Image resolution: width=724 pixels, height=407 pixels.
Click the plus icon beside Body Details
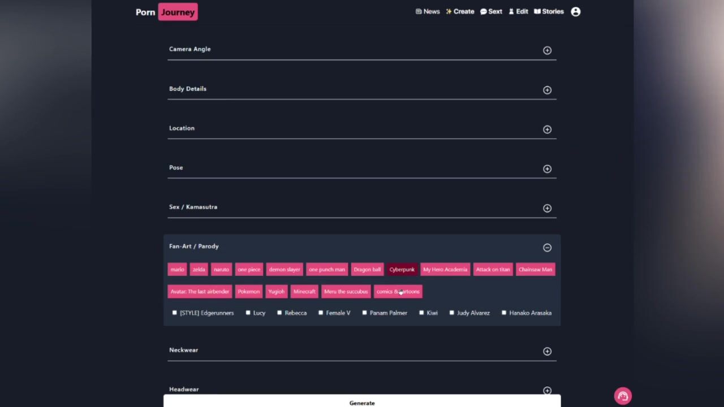[547, 90]
